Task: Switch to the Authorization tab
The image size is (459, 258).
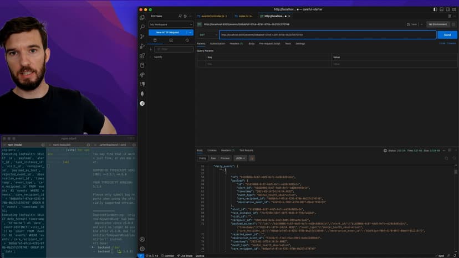Action: [217, 43]
